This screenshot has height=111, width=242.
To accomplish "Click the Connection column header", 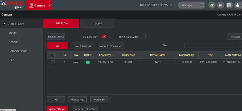I will [128, 55].
